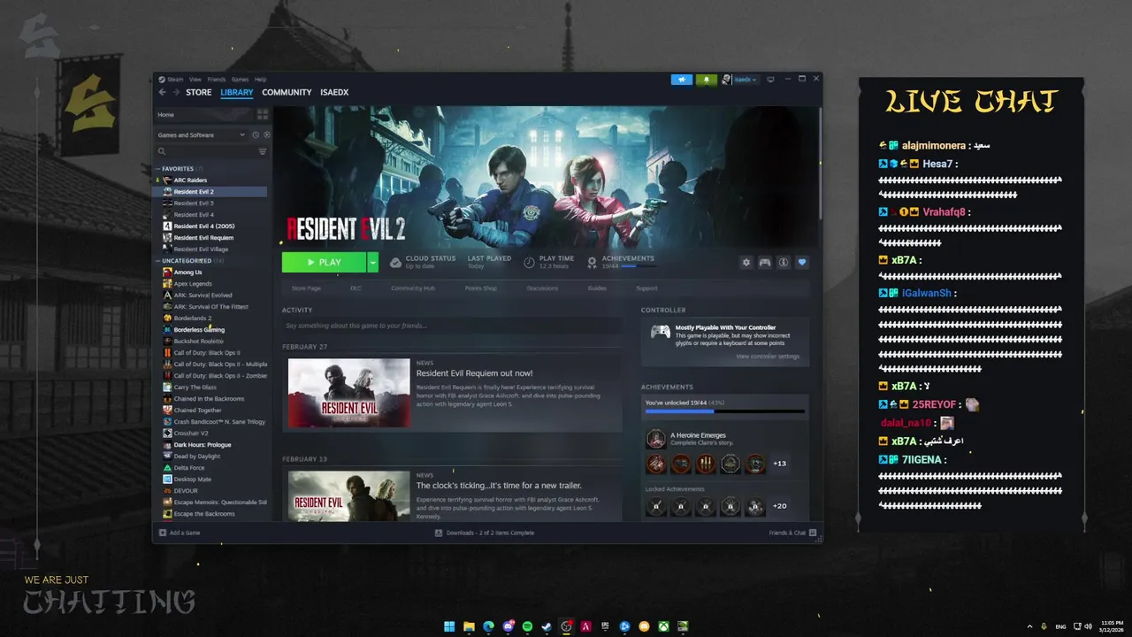Go to the COMMUNITY tab
1132x637 pixels.
287,92
